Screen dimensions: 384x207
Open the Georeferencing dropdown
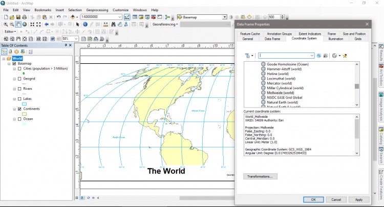165,24
